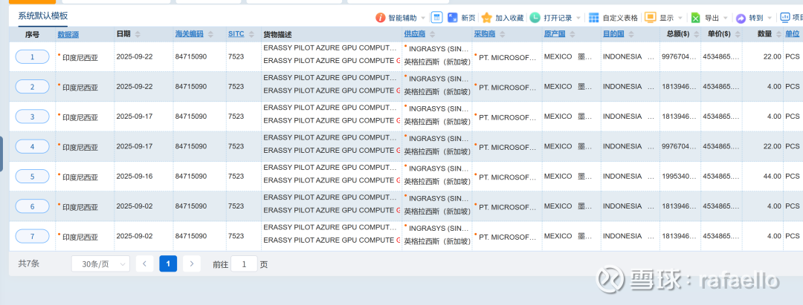Image resolution: width=803 pixels, height=305 pixels.
Task: Expand the 显示 dropdown arrow
Action: click(680, 19)
